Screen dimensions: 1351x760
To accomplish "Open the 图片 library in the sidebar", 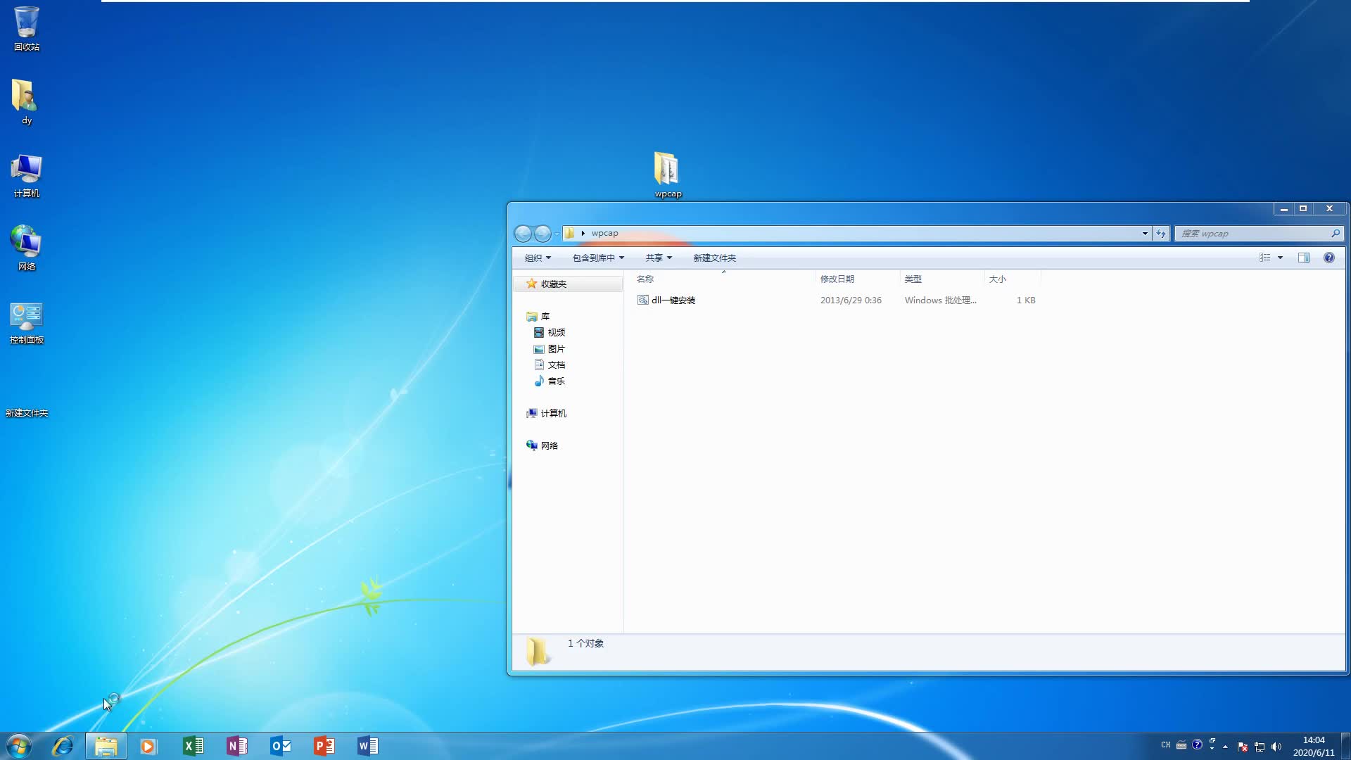I will (x=556, y=348).
